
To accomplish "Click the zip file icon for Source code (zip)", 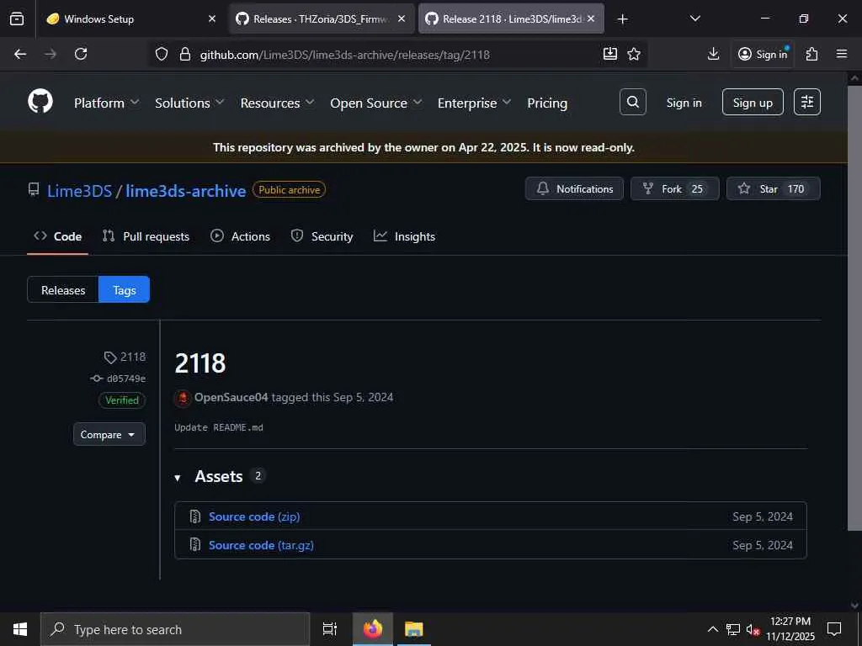I will coord(195,516).
